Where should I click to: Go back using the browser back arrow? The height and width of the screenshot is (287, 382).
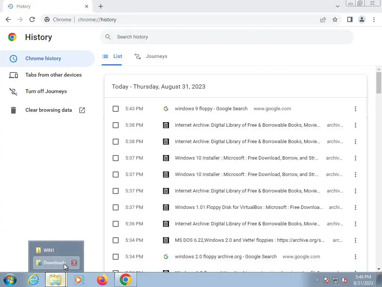point(8,19)
